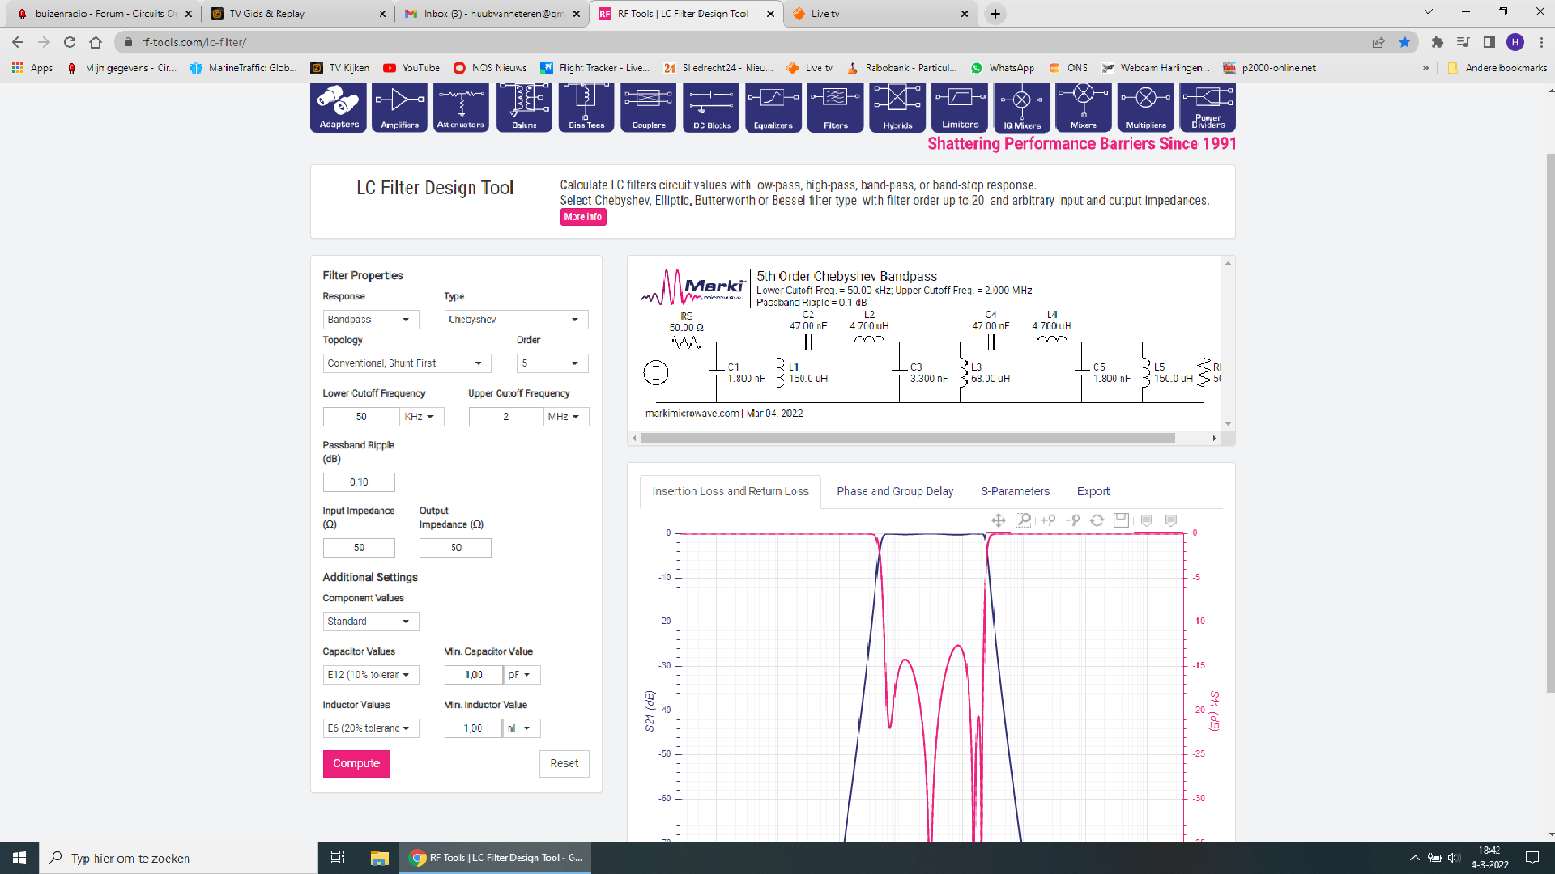Open the Mixers product category icon
This screenshot has width=1555, height=874.
1084,108
